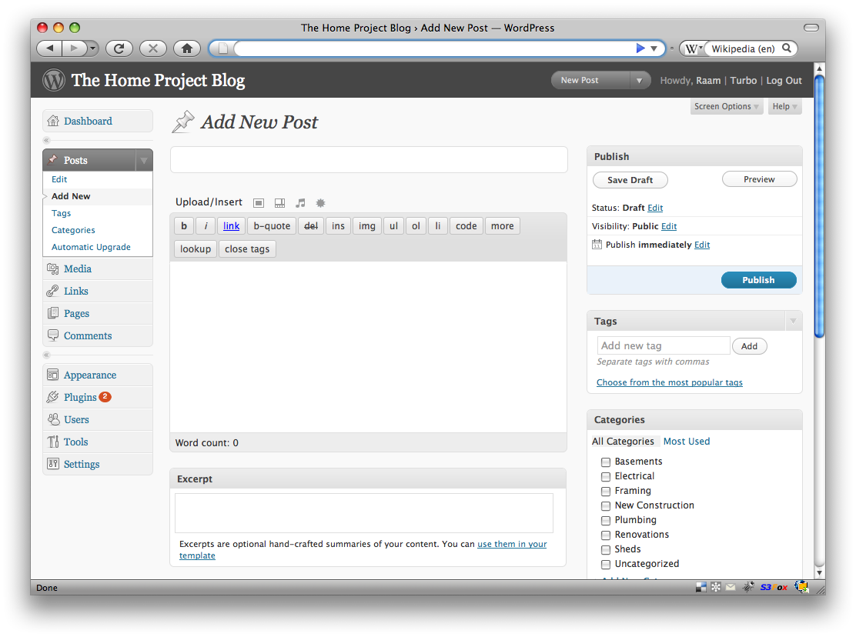Screen dimensions: 856x637
Task: Click the Add Video upload icon
Action: (279, 203)
